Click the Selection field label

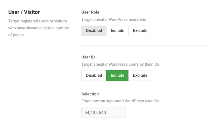click(90, 94)
